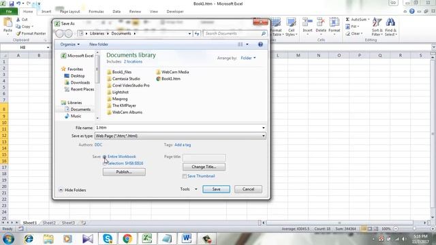This screenshot has width=436, height=245.
Task: Open Name Box dropdown arrow
Action: coord(48,48)
